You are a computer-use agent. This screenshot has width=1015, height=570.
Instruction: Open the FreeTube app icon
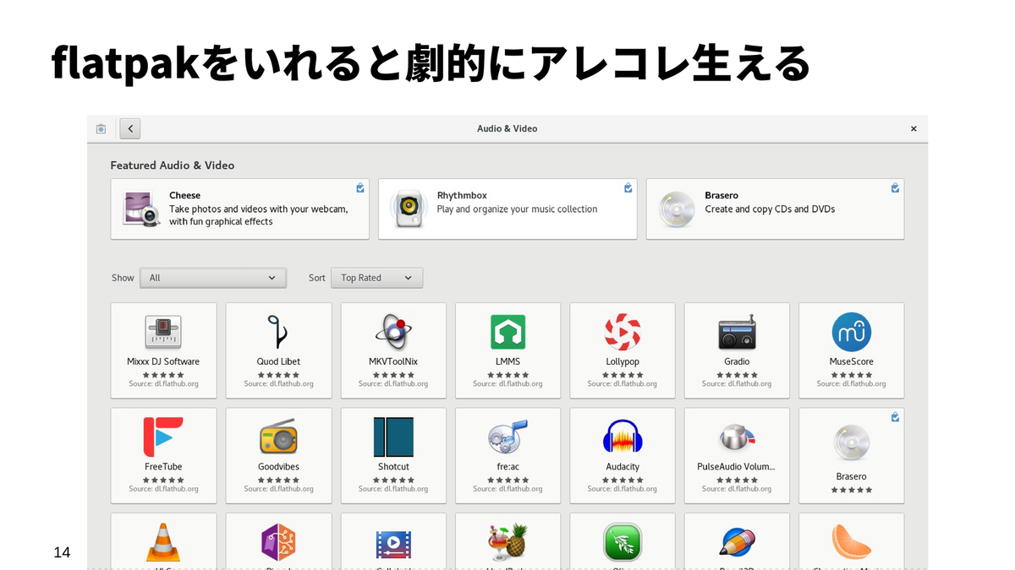163,437
